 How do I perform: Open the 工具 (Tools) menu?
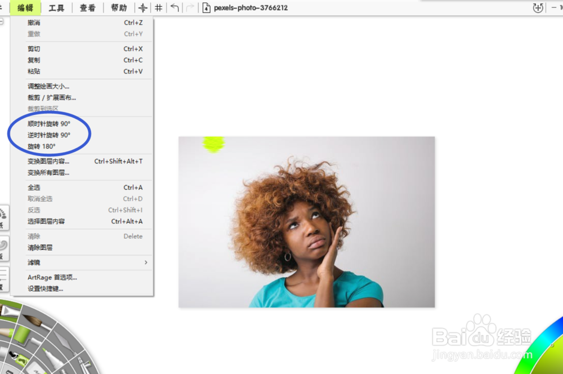[56, 7]
